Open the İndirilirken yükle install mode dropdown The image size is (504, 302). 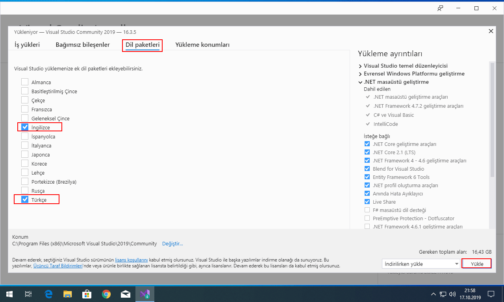tap(421, 264)
